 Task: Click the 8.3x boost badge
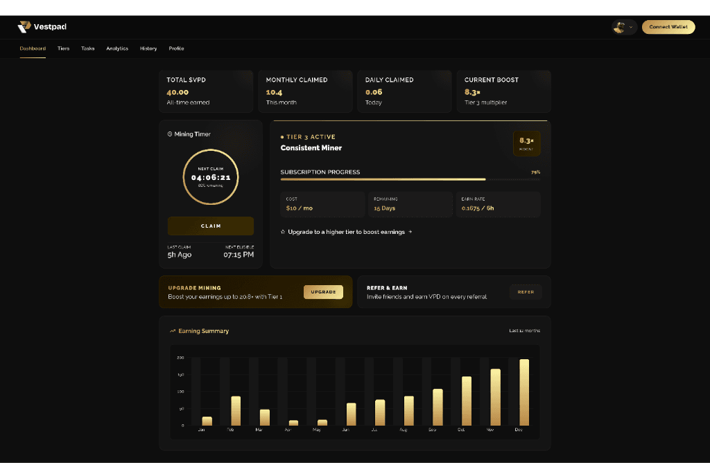[526, 143]
